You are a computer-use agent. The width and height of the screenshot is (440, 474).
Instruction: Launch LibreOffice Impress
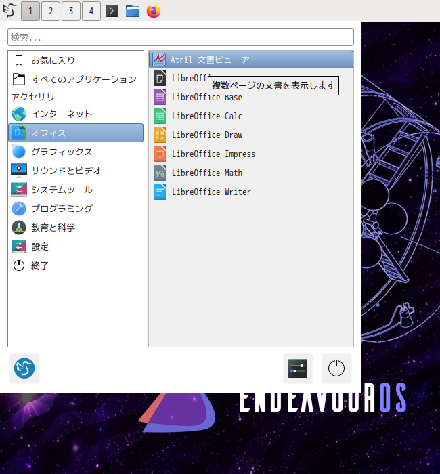251,154
